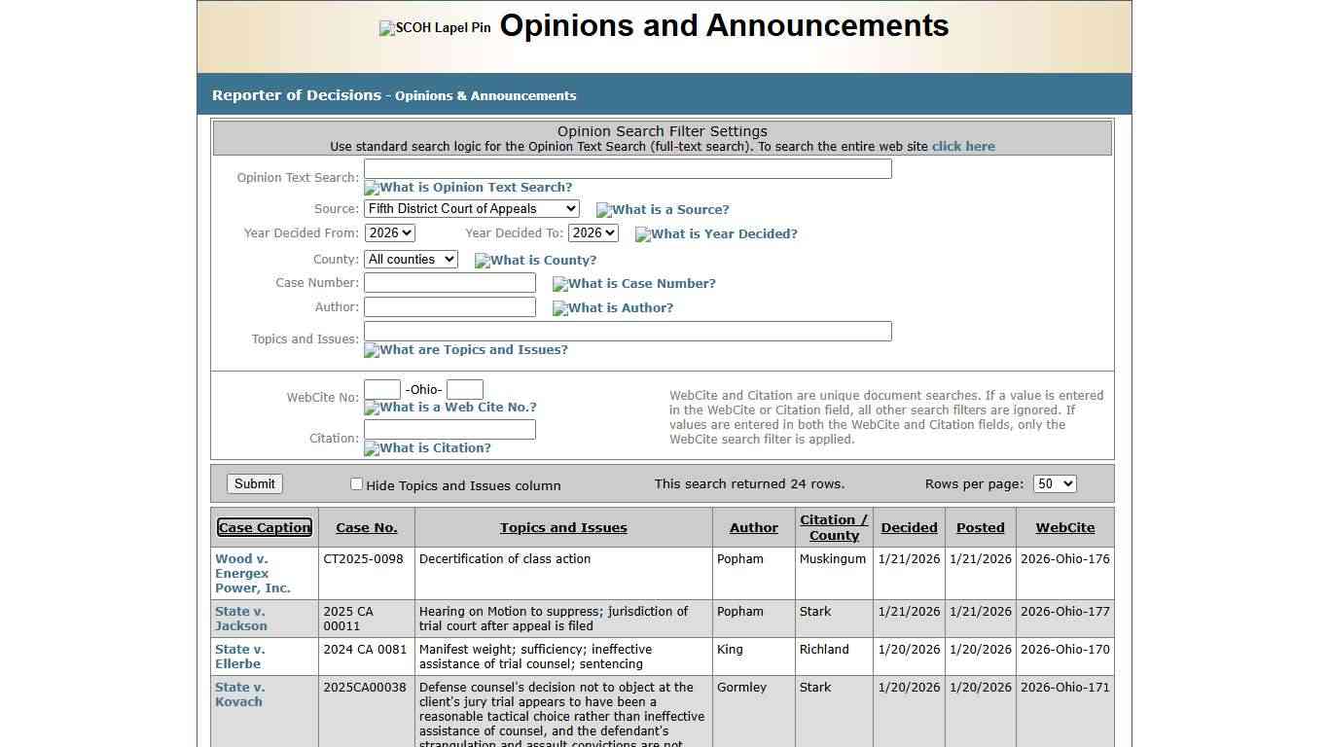The height and width of the screenshot is (747, 1329).
Task: Expand the Year Decided From dropdown
Action: click(389, 232)
